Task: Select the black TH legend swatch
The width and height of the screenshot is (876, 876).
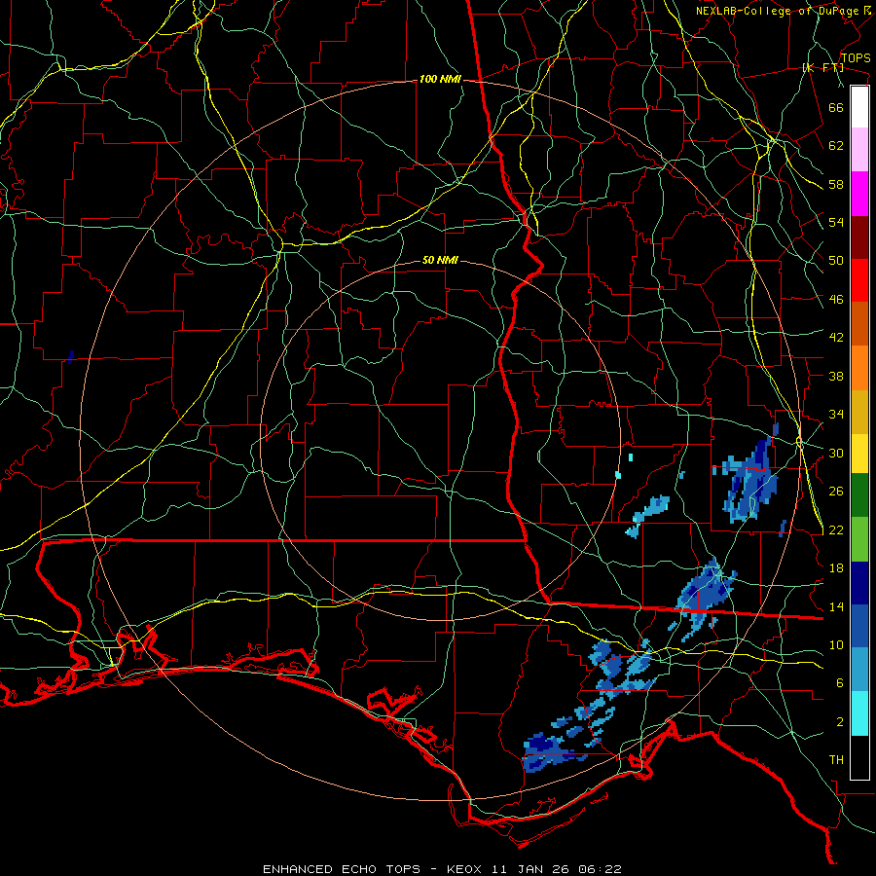Action: (859, 757)
